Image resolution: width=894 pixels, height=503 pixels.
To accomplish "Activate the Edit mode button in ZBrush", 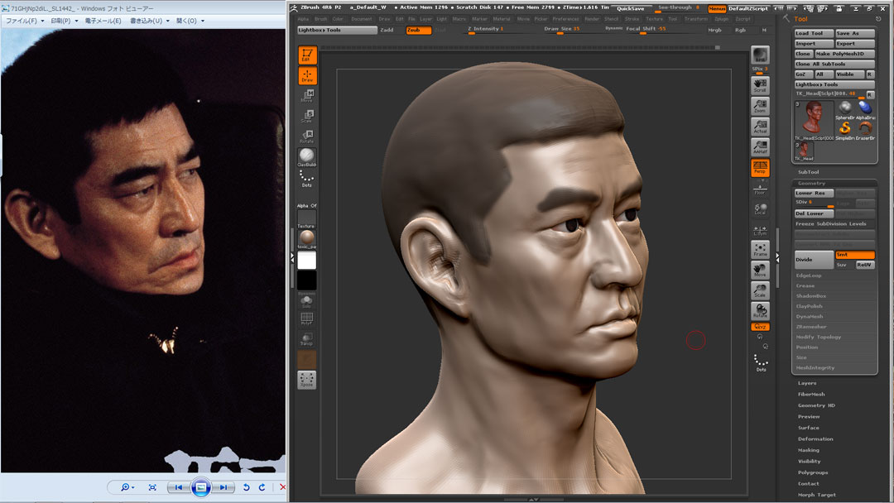I will coord(307,55).
